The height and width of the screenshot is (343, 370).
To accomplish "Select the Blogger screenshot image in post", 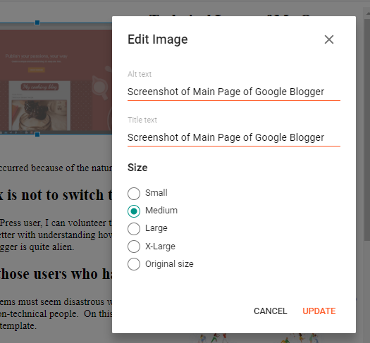I will (56, 79).
